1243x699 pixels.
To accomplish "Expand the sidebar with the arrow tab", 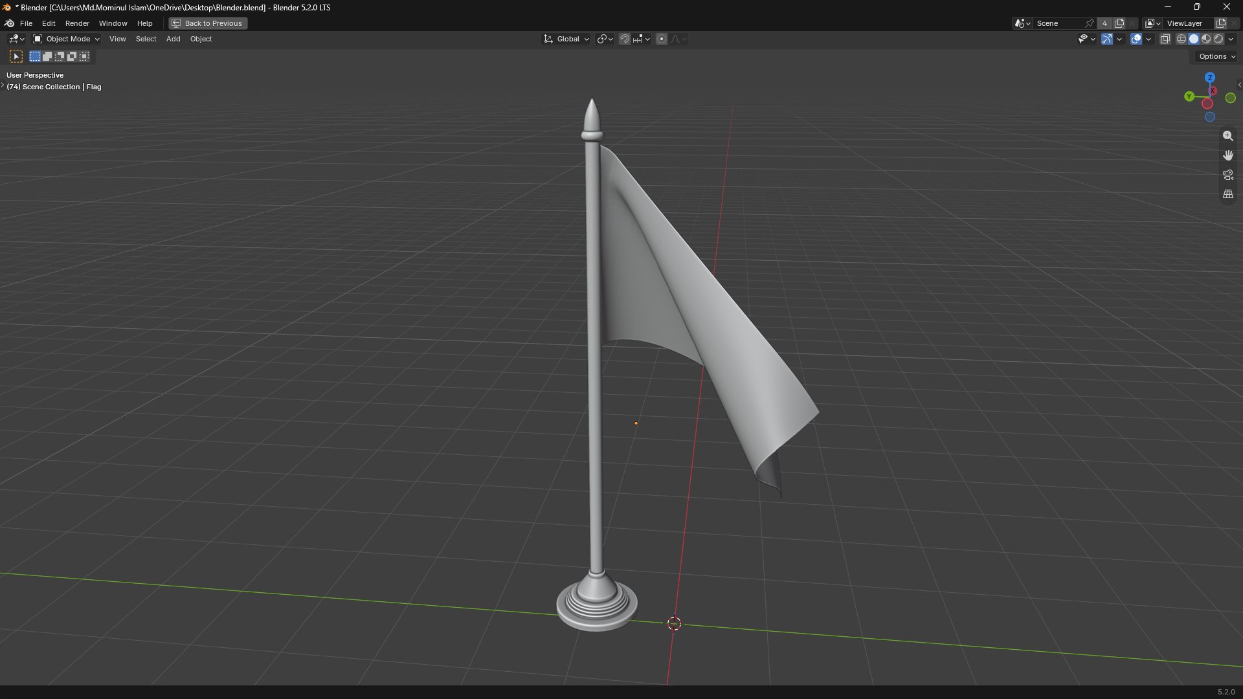I will pyautogui.click(x=1239, y=85).
